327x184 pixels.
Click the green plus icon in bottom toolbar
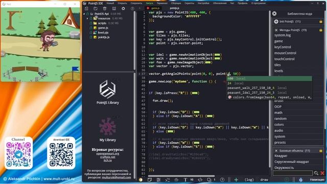point(236,179)
